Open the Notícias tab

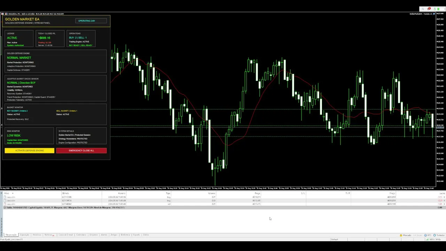(x=48, y=235)
